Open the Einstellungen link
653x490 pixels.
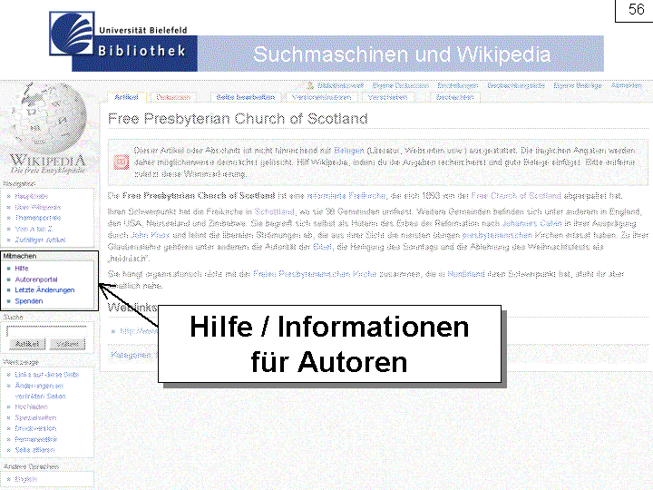[458, 86]
